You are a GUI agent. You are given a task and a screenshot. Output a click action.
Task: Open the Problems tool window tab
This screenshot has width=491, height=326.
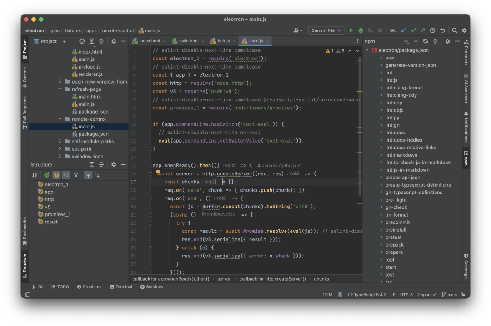(89, 287)
